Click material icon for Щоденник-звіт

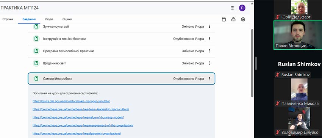tap(36, 63)
